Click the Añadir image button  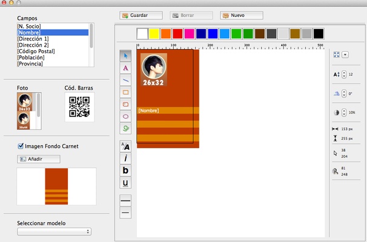coord(38,159)
